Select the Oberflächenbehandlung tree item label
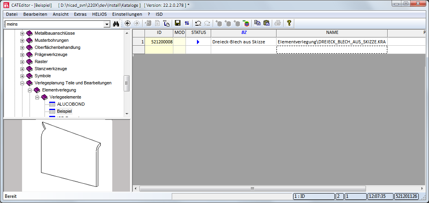Screen dimensions: 429x203 pos(58,48)
